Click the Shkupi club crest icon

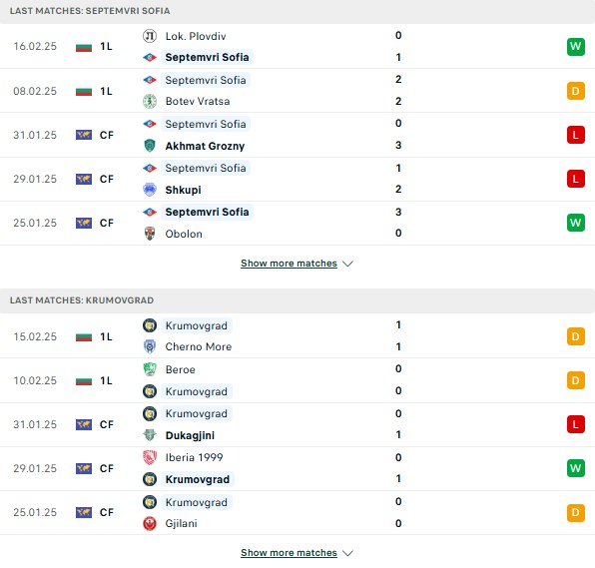[150, 190]
